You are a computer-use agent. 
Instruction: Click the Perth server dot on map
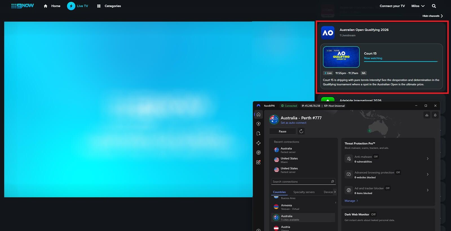[x=369, y=131]
